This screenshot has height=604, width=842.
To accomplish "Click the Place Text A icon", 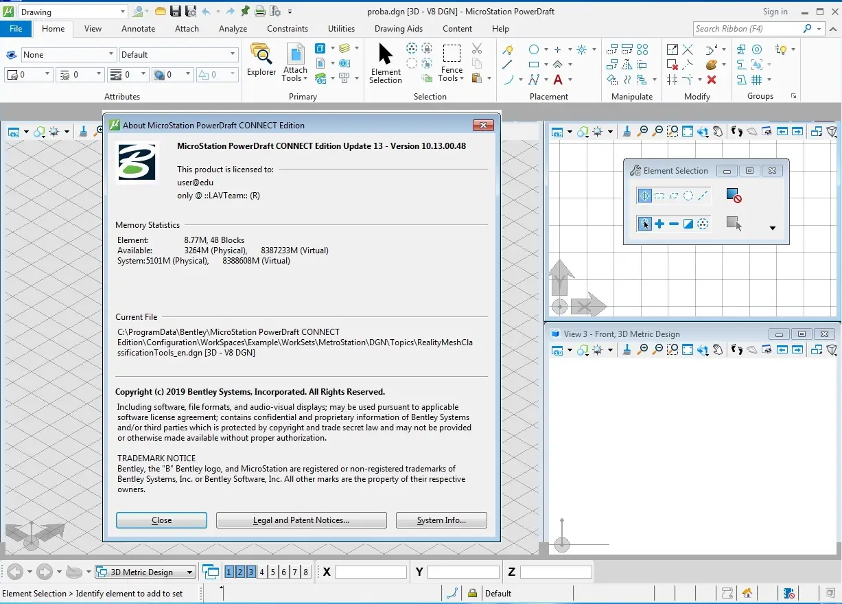I will click(558, 80).
